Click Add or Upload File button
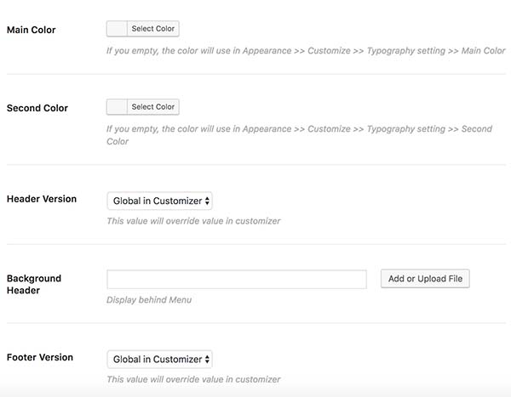 tap(425, 279)
